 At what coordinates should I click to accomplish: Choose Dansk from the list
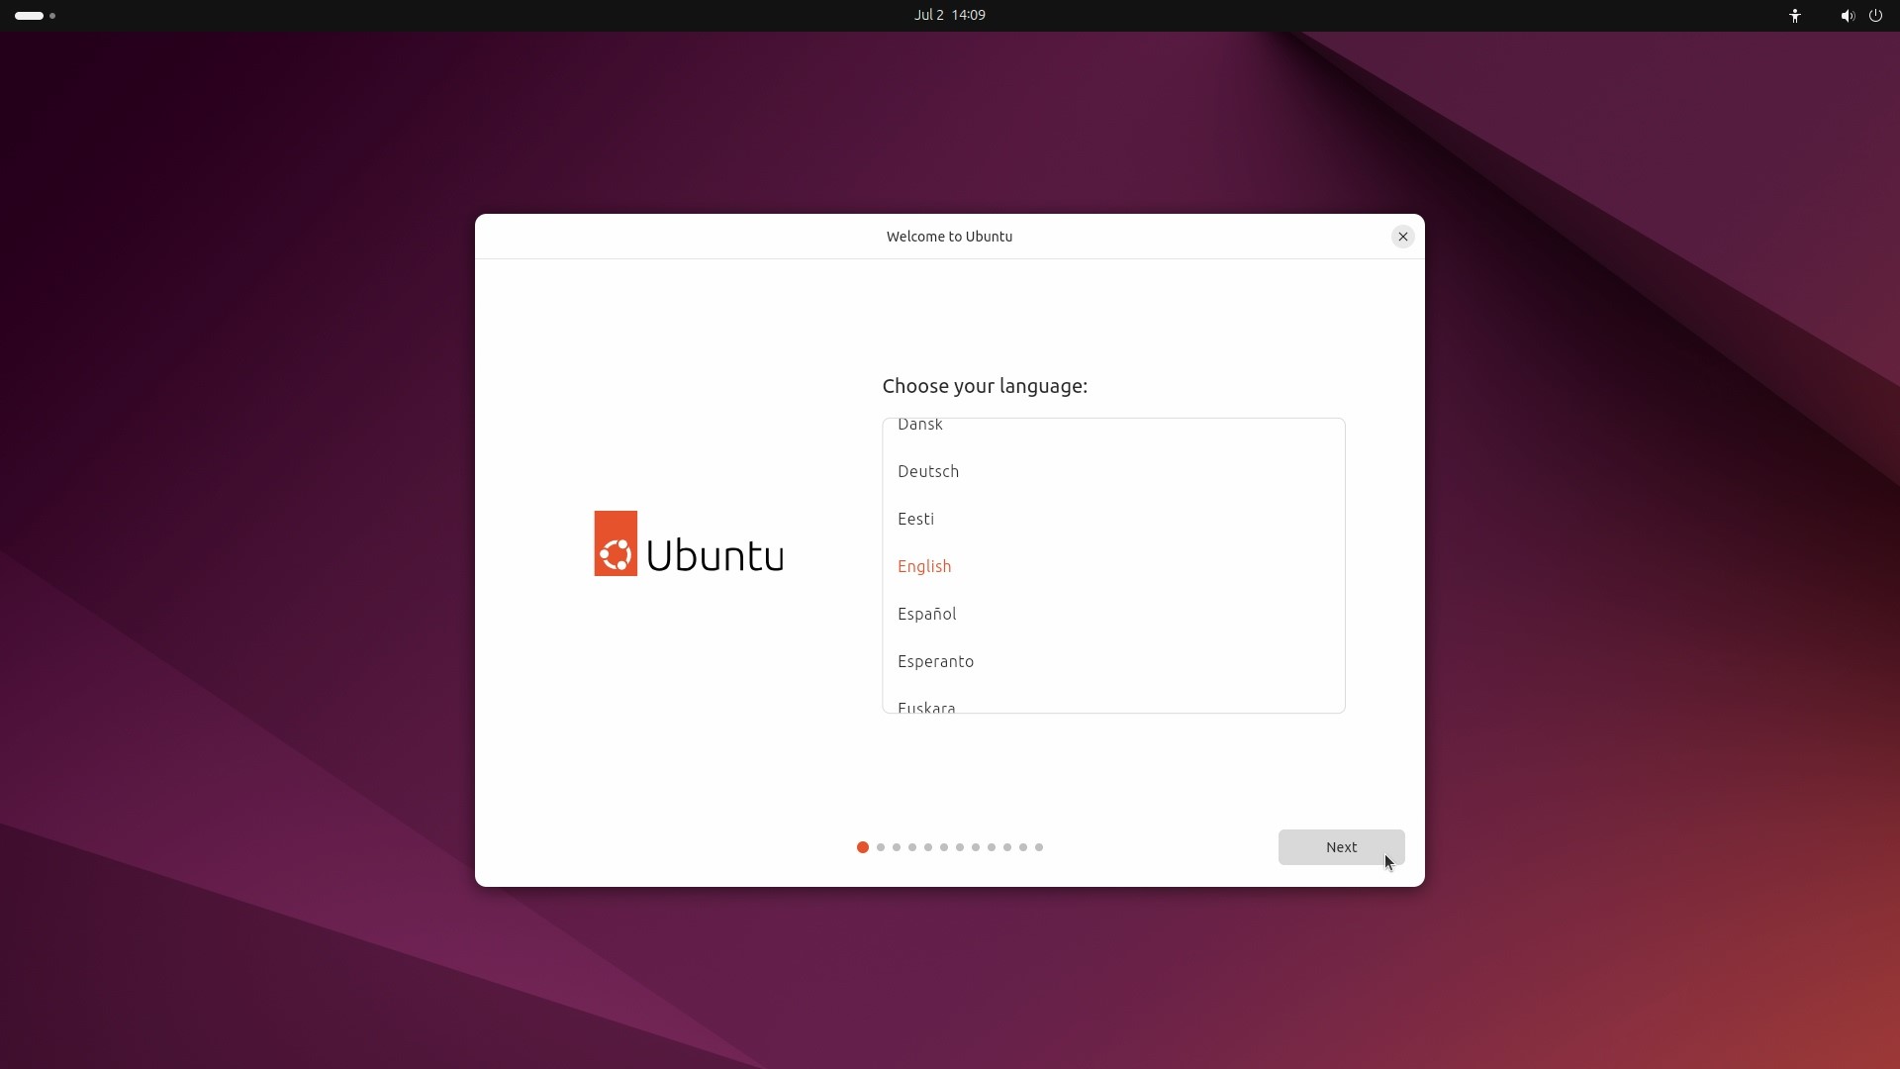pos(918,425)
